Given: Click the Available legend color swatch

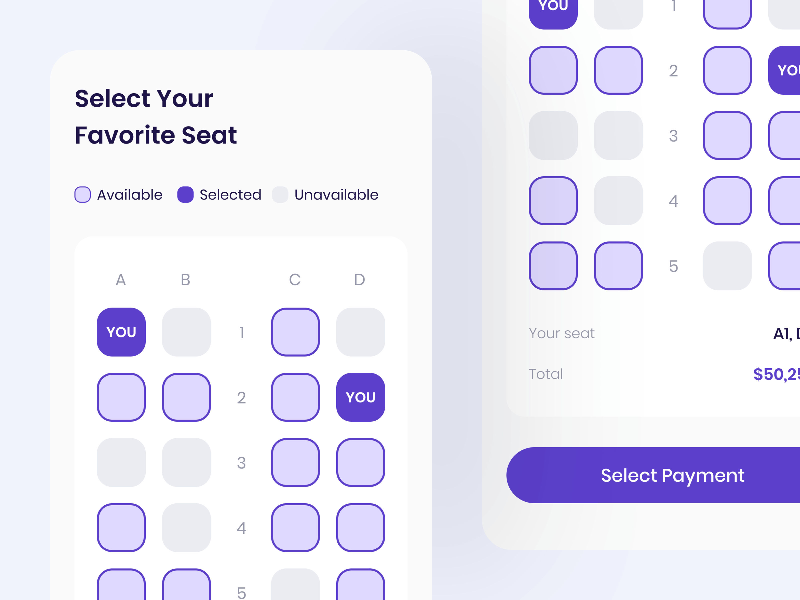Looking at the screenshot, I should click(82, 194).
